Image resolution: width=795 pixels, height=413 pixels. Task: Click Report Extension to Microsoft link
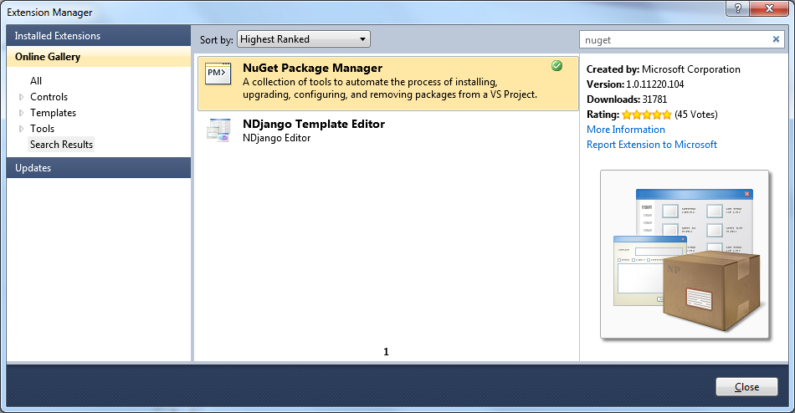click(x=652, y=145)
